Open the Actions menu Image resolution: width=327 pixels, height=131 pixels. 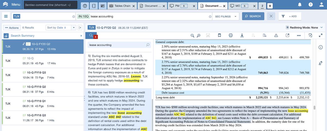[12, 28]
